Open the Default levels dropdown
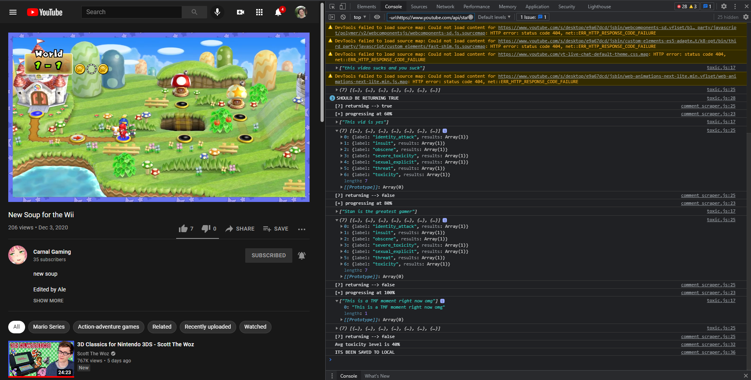751x380 pixels. [494, 17]
